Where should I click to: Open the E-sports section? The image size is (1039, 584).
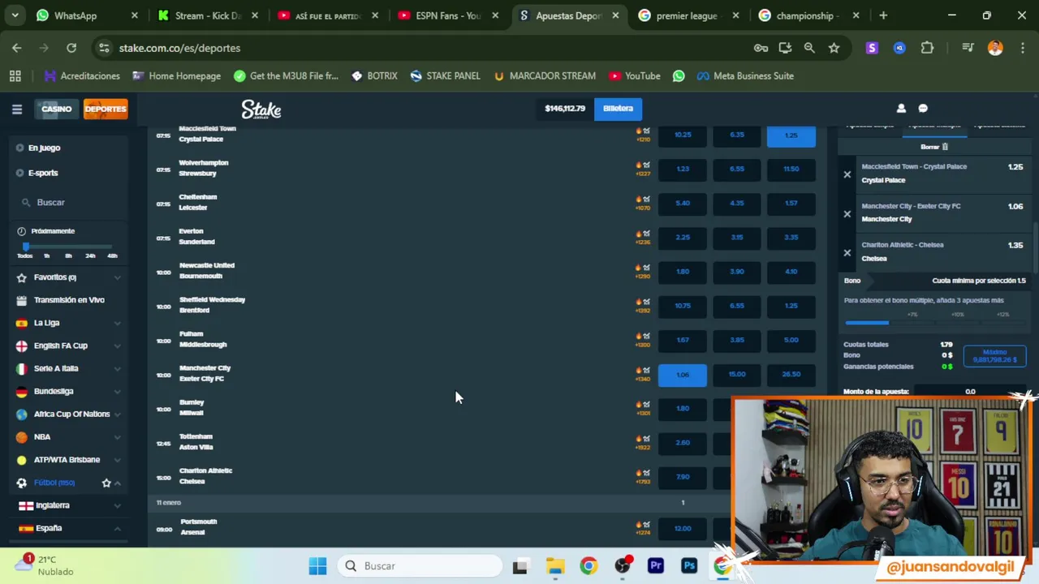tap(43, 173)
